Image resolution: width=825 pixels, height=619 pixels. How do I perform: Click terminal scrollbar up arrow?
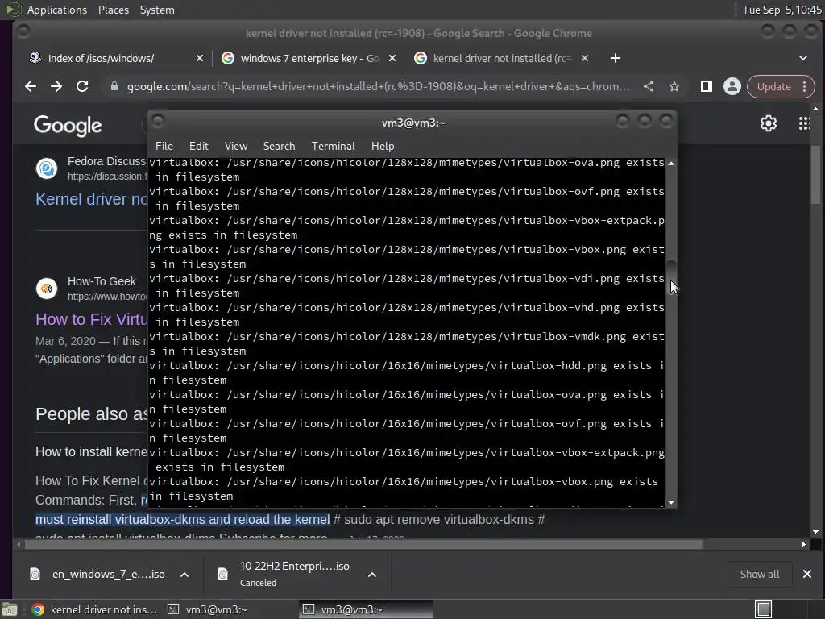[671, 164]
